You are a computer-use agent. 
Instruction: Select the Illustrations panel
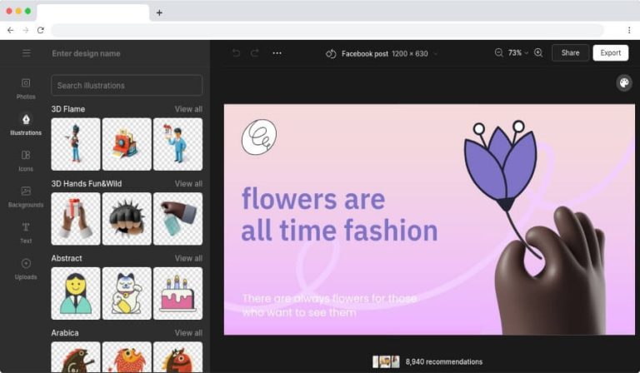pyautogui.click(x=26, y=125)
